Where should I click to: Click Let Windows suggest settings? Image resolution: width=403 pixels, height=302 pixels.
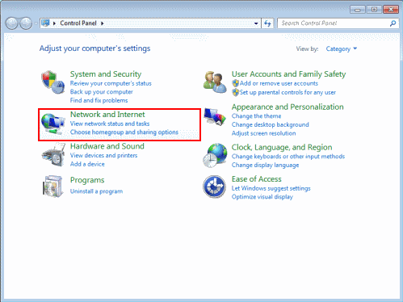tap(271, 188)
